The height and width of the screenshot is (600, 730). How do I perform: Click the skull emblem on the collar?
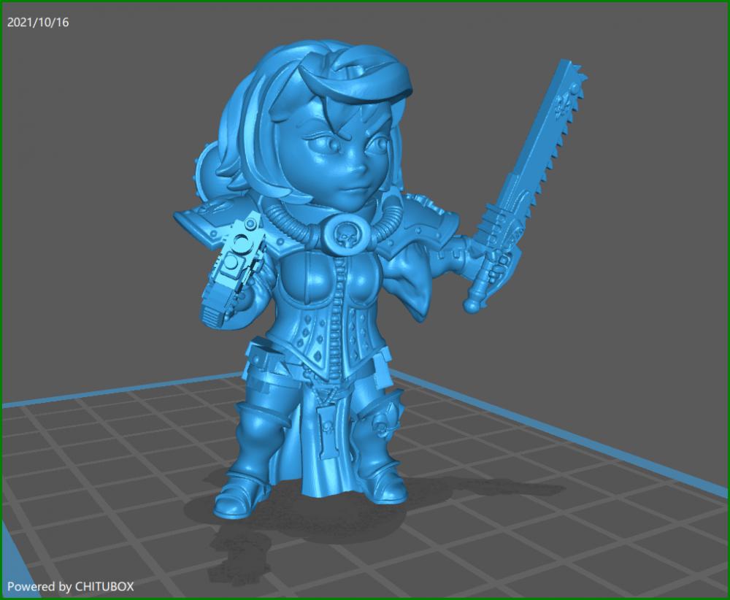[342, 234]
